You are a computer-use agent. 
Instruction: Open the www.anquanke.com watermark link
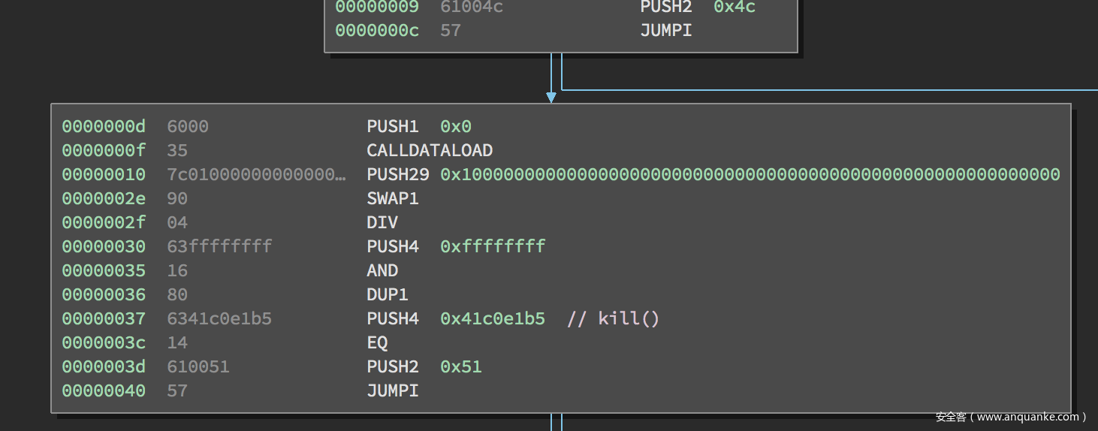click(x=1011, y=417)
